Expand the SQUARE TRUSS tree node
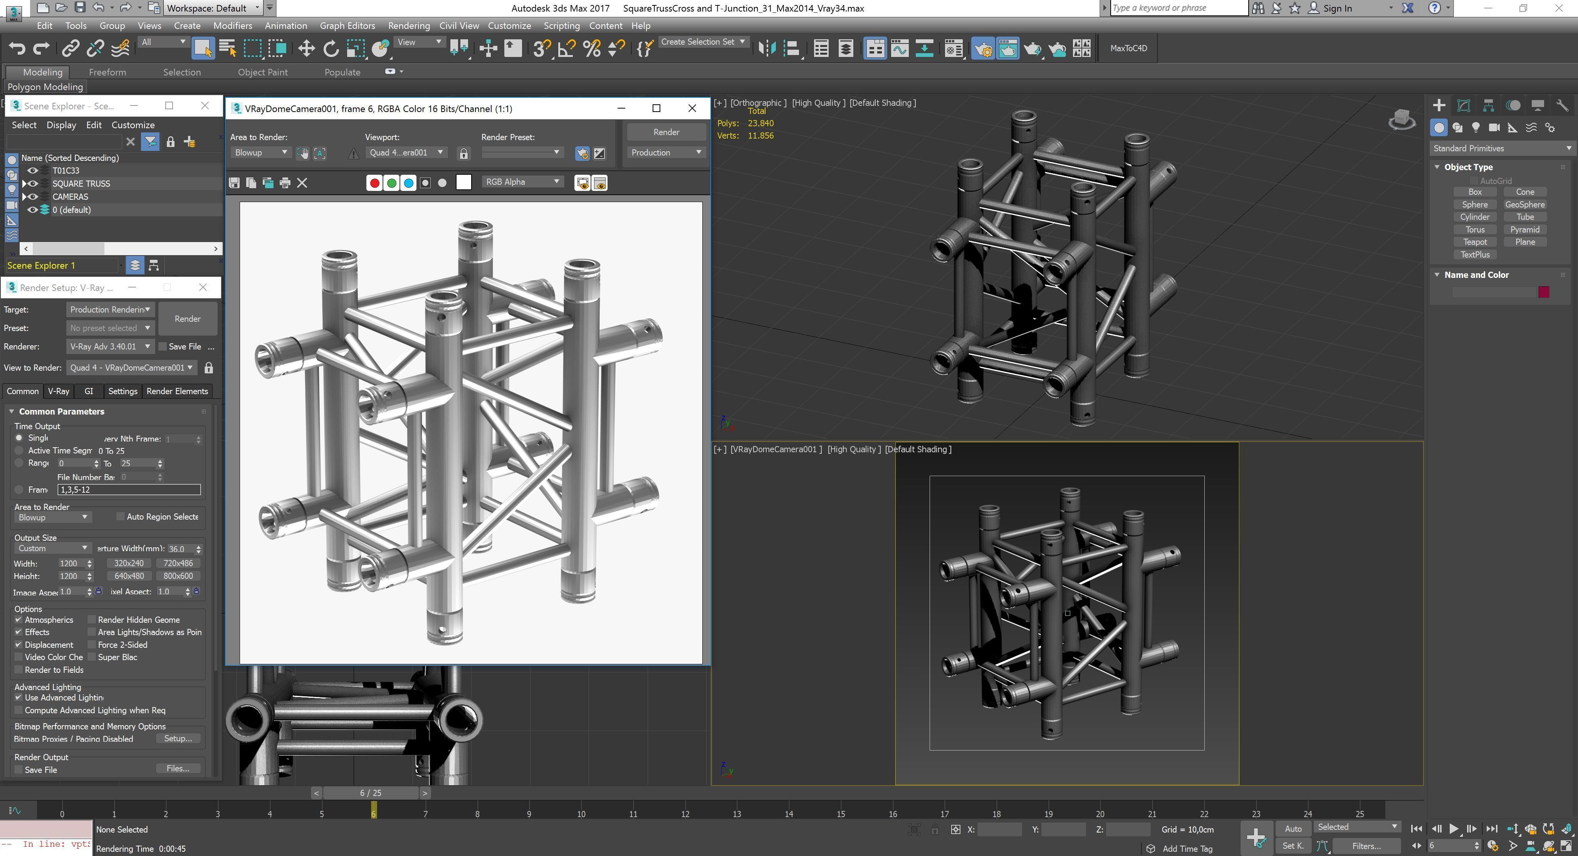The image size is (1578, 856). [25, 184]
